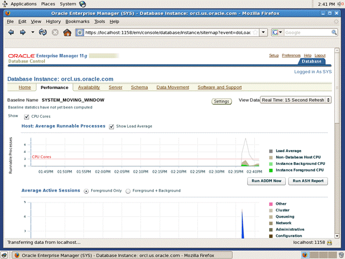The image size is (345, 259).
Task: Click the Load Average legend swatch
Action: (x=271, y=151)
